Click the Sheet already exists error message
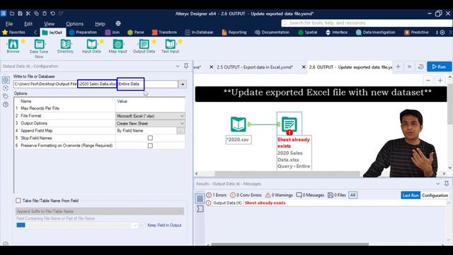The width and height of the screenshot is (453, 255). coord(265,203)
